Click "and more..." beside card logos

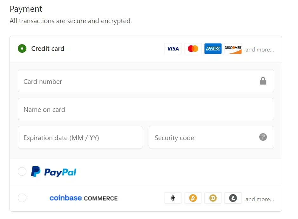pos(260,50)
